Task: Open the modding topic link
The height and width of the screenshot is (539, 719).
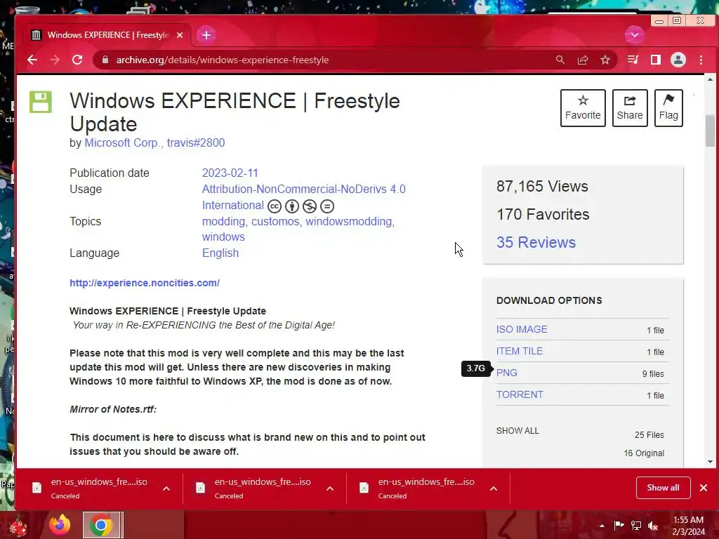Action: [x=224, y=222]
